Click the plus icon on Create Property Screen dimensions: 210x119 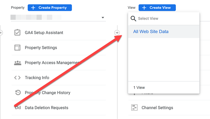(33, 8)
